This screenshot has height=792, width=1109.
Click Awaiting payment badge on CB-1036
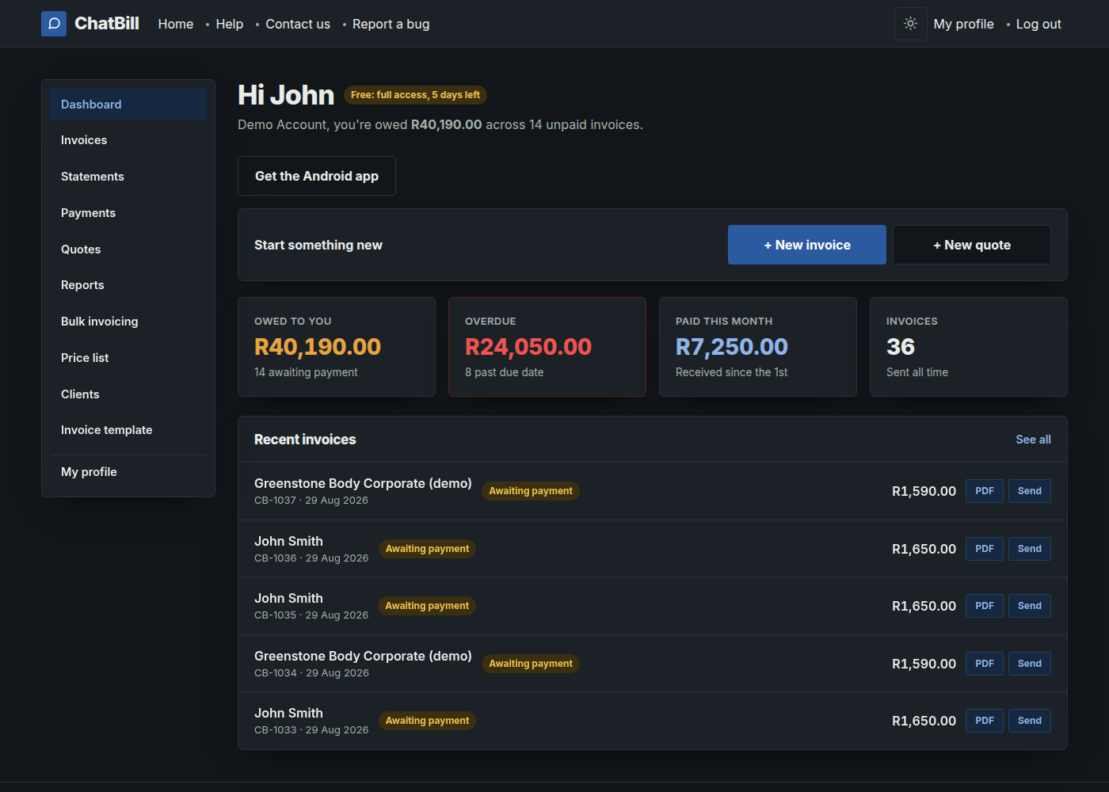point(427,549)
